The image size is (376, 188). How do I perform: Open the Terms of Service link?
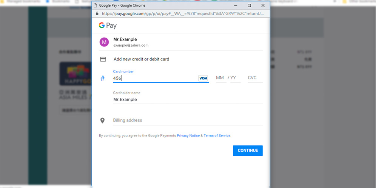pos(217,135)
